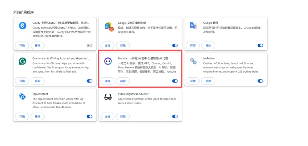
Task: Click the Glarity extension icon
Action: pos(23,26)
